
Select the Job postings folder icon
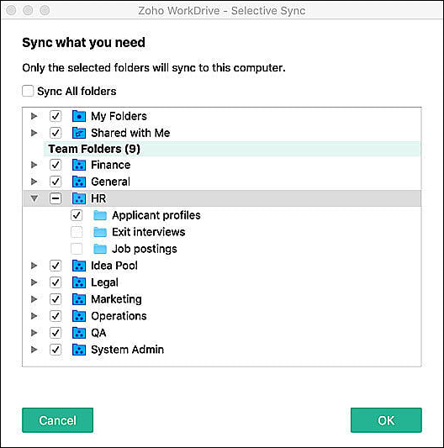100,249
